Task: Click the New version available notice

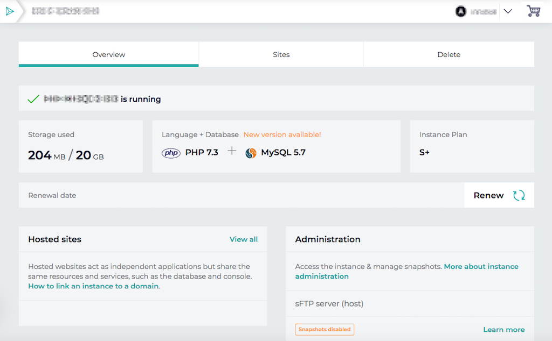Action: tap(282, 134)
